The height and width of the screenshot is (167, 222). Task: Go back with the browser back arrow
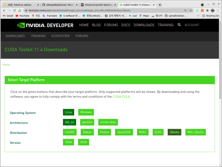pos(4,11)
